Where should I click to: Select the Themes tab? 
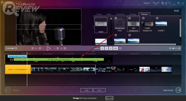(144, 14)
